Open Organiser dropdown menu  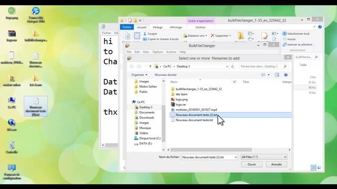point(139,75)
